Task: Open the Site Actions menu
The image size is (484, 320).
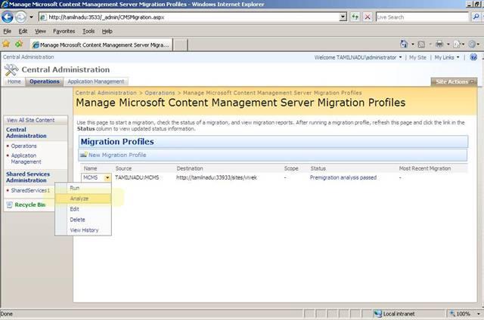Action: click(x=454, y=82)
